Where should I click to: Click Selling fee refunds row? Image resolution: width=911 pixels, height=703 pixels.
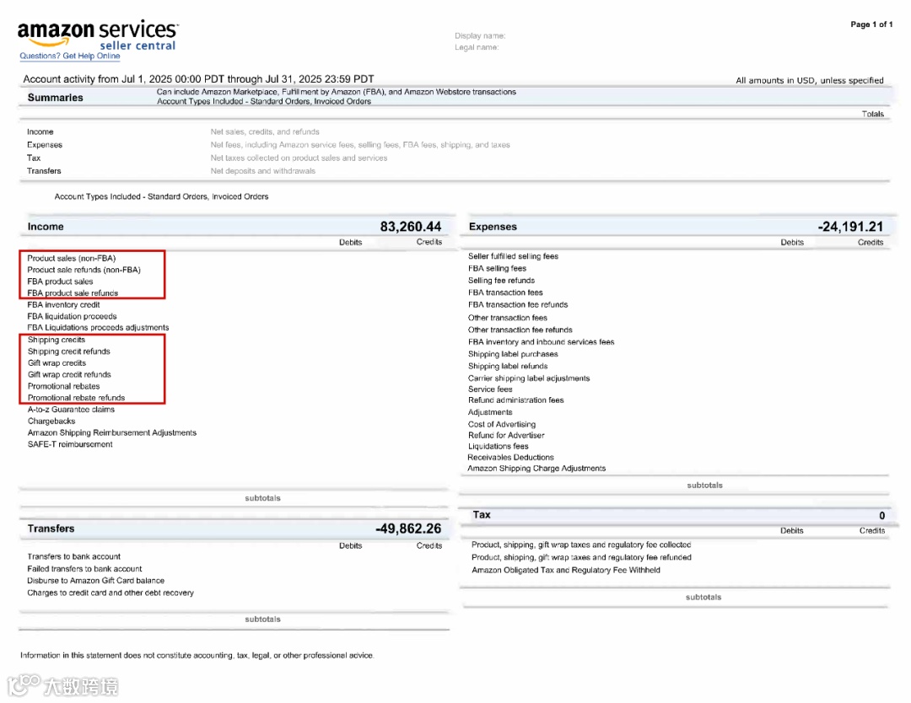click(x=501, y=281)
